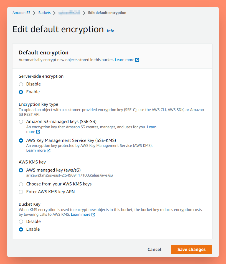Pick Choose from your AWS KMS keys
This screenshot has width=226, height=264.
click(x=21, y=184)
